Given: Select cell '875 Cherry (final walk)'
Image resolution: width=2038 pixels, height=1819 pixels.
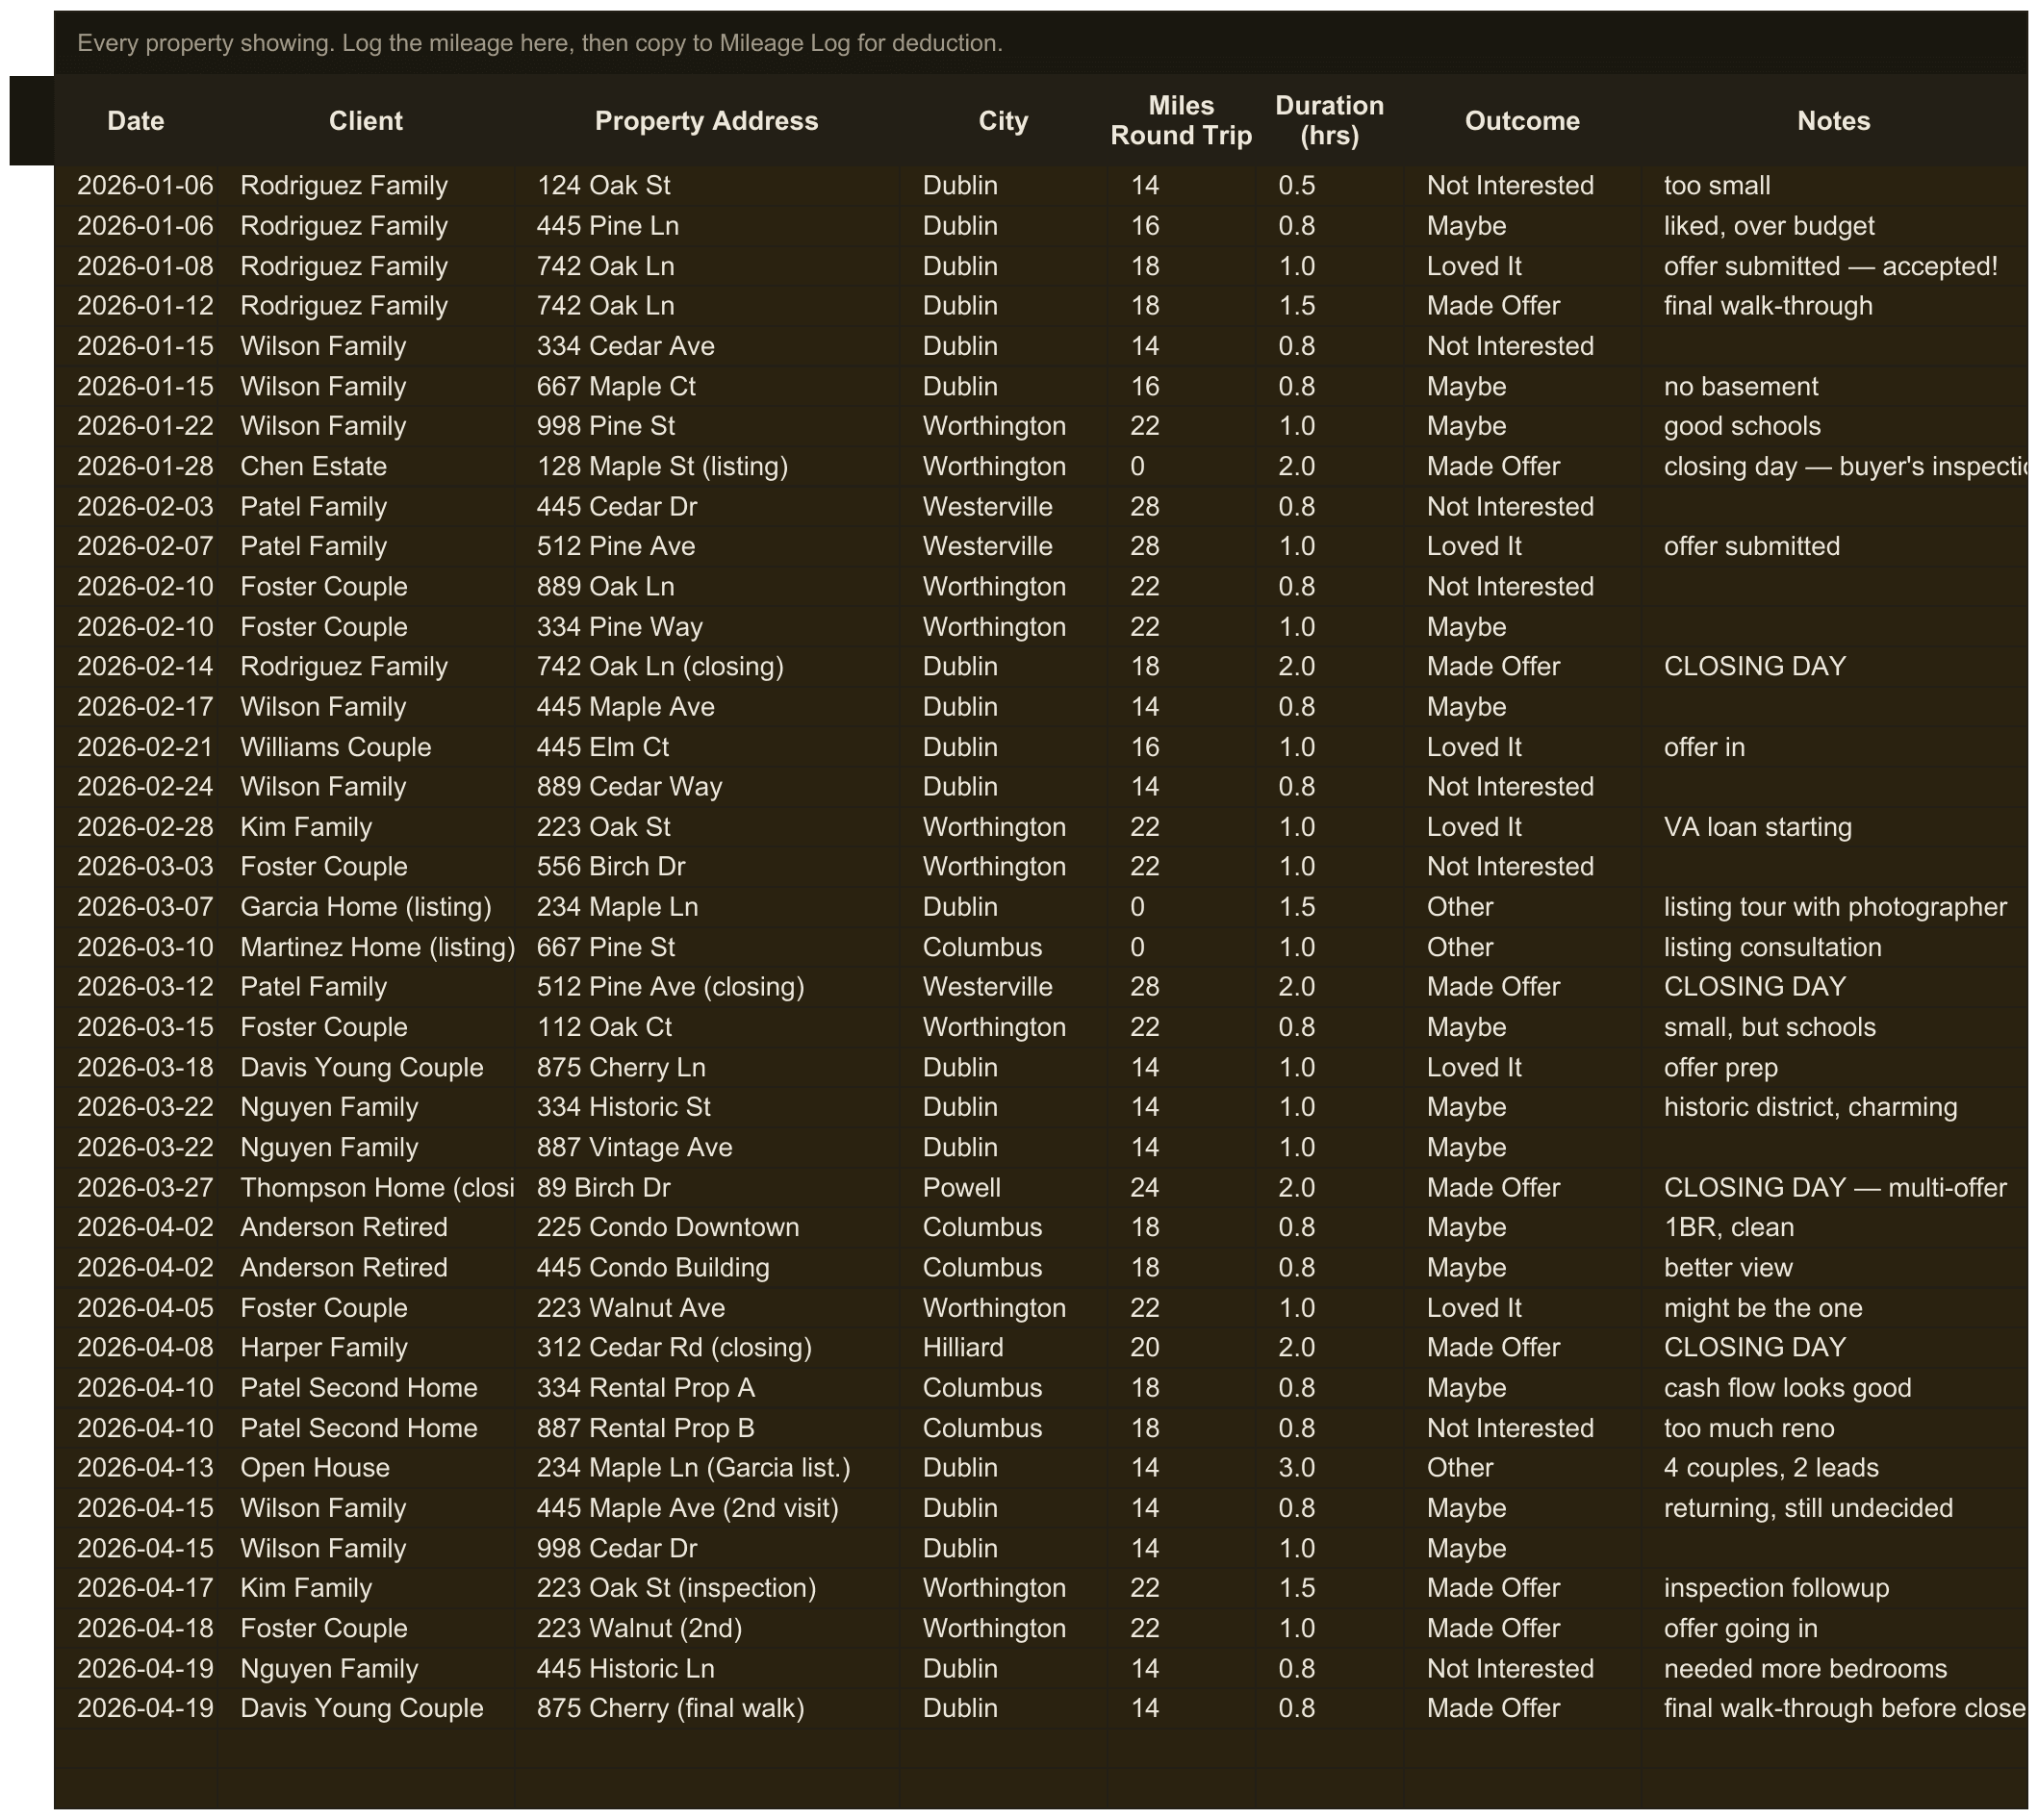Looking at the screenshot, I should (x=706, y=1708).
